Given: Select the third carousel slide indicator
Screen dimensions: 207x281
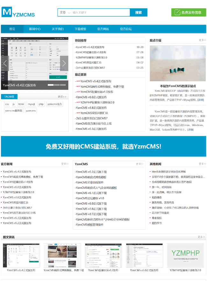Looking at the screenshot, I should tap(63, 85).
